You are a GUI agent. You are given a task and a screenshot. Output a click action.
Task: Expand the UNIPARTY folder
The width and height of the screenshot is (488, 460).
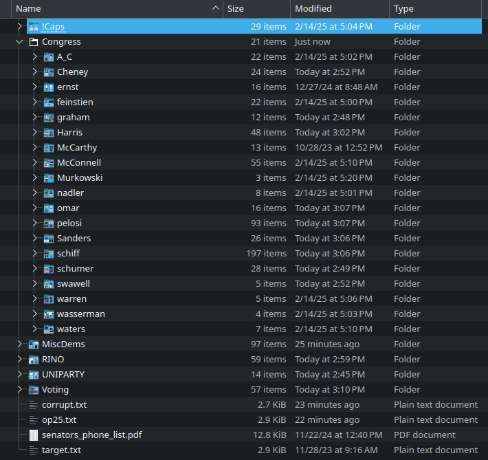(20, 375)
